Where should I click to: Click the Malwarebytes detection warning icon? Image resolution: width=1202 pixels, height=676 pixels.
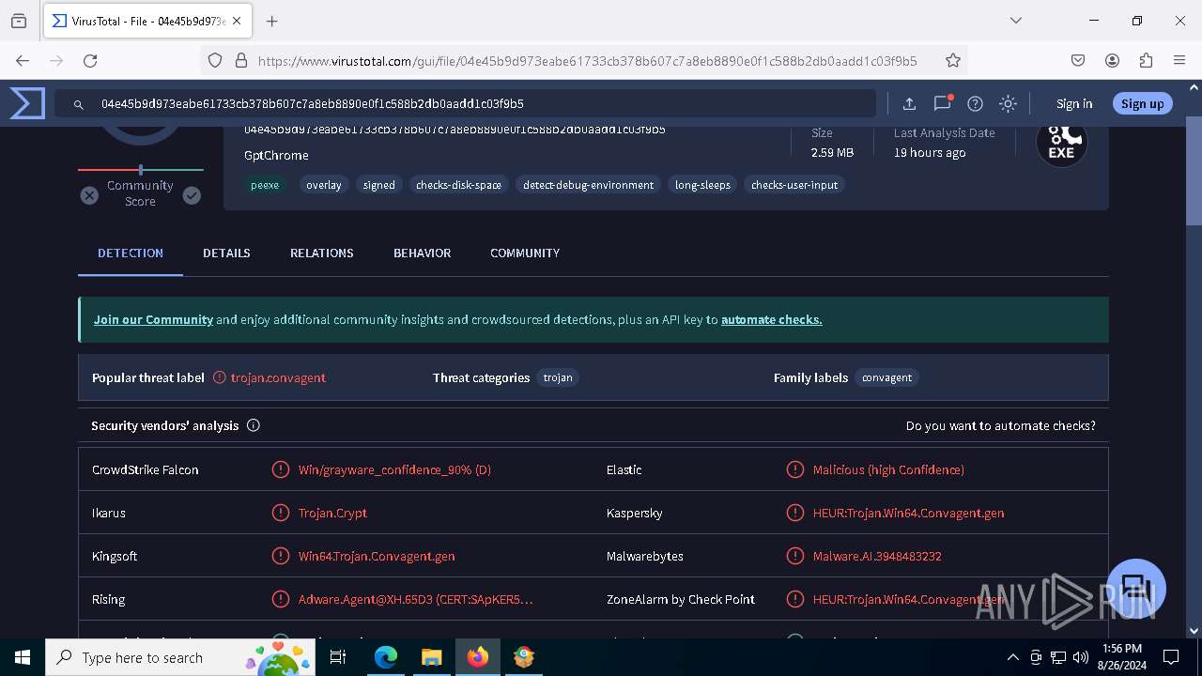(794, 556)
